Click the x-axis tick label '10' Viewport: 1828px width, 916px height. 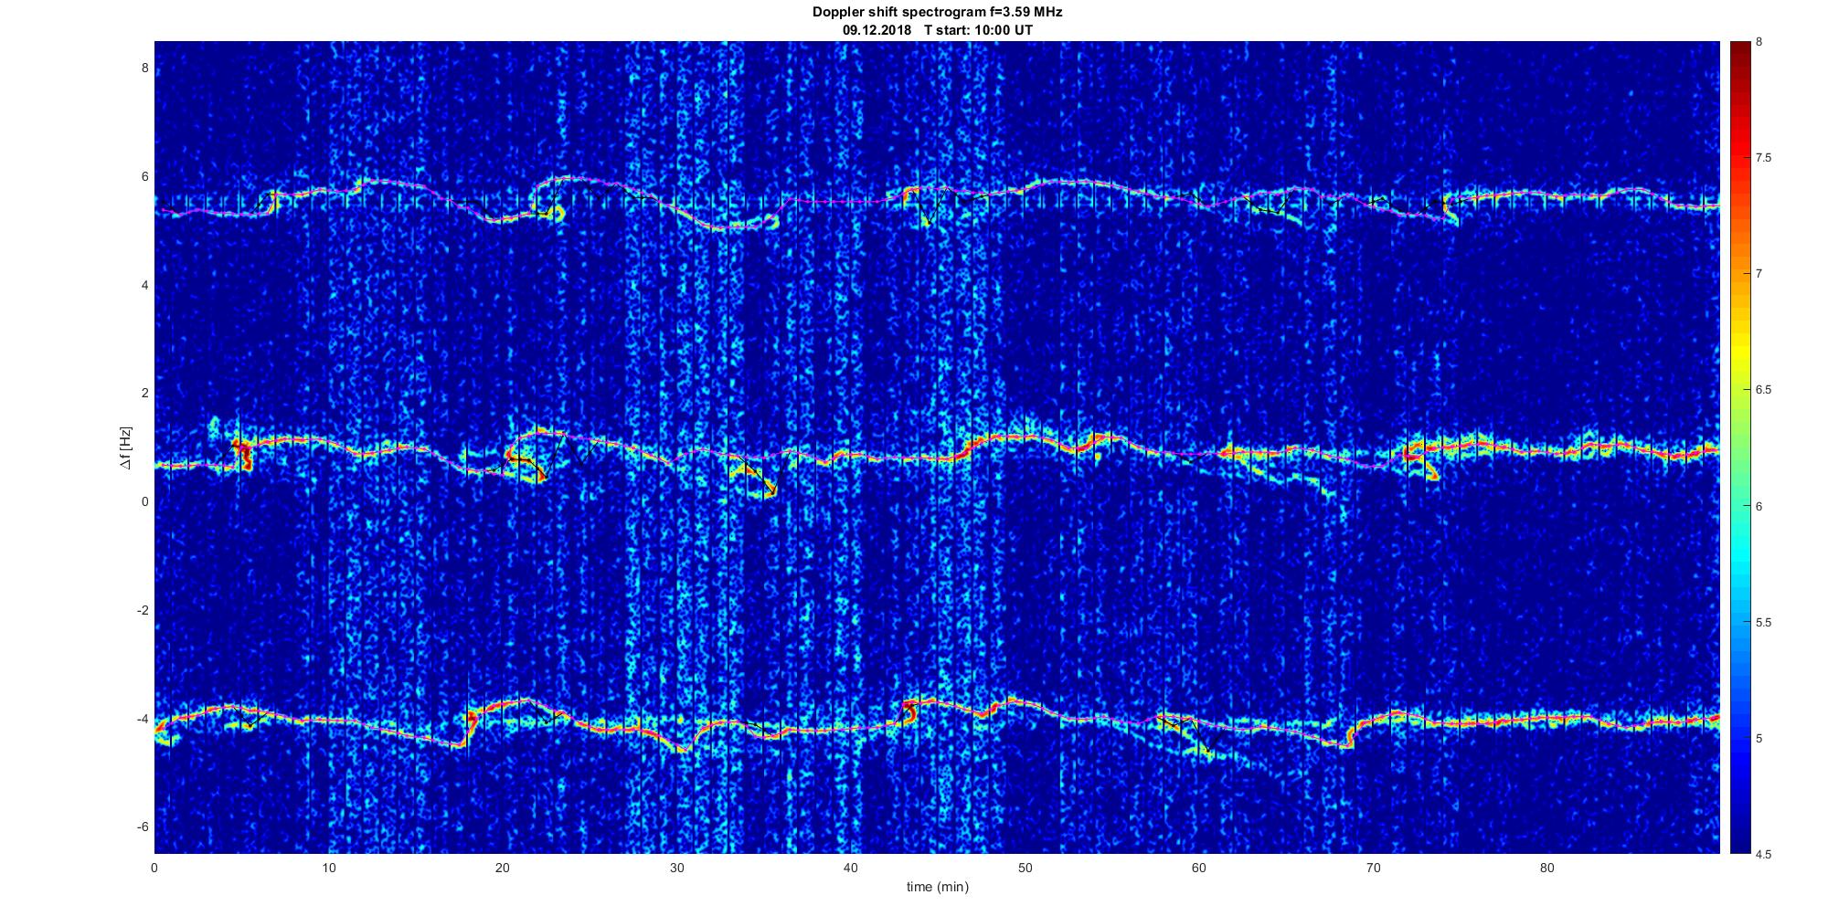(328, 868)
